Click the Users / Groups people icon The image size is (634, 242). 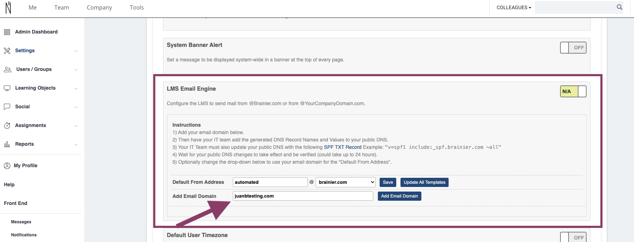point(7,69)
